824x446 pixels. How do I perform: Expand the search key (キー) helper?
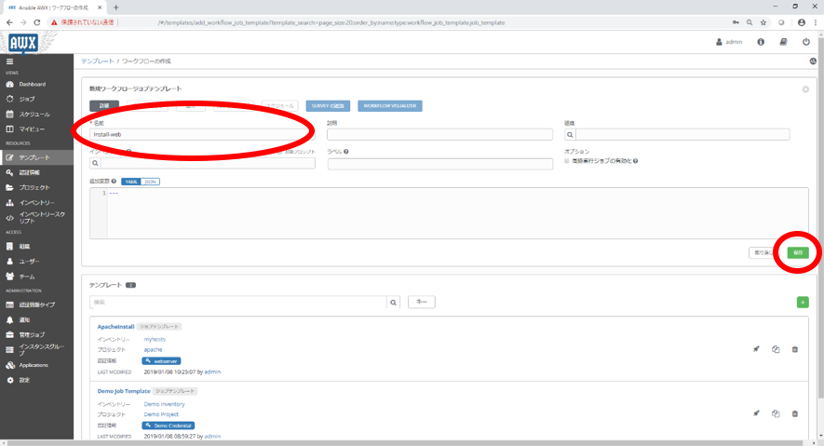tap(422, 303)
